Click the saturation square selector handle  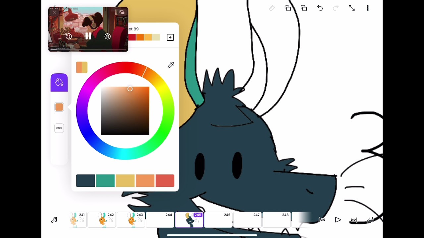click(x=130, y=89)
